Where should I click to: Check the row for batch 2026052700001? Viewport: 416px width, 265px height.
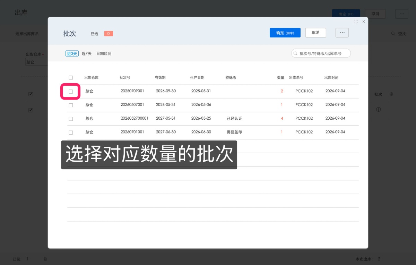(71, 119)
